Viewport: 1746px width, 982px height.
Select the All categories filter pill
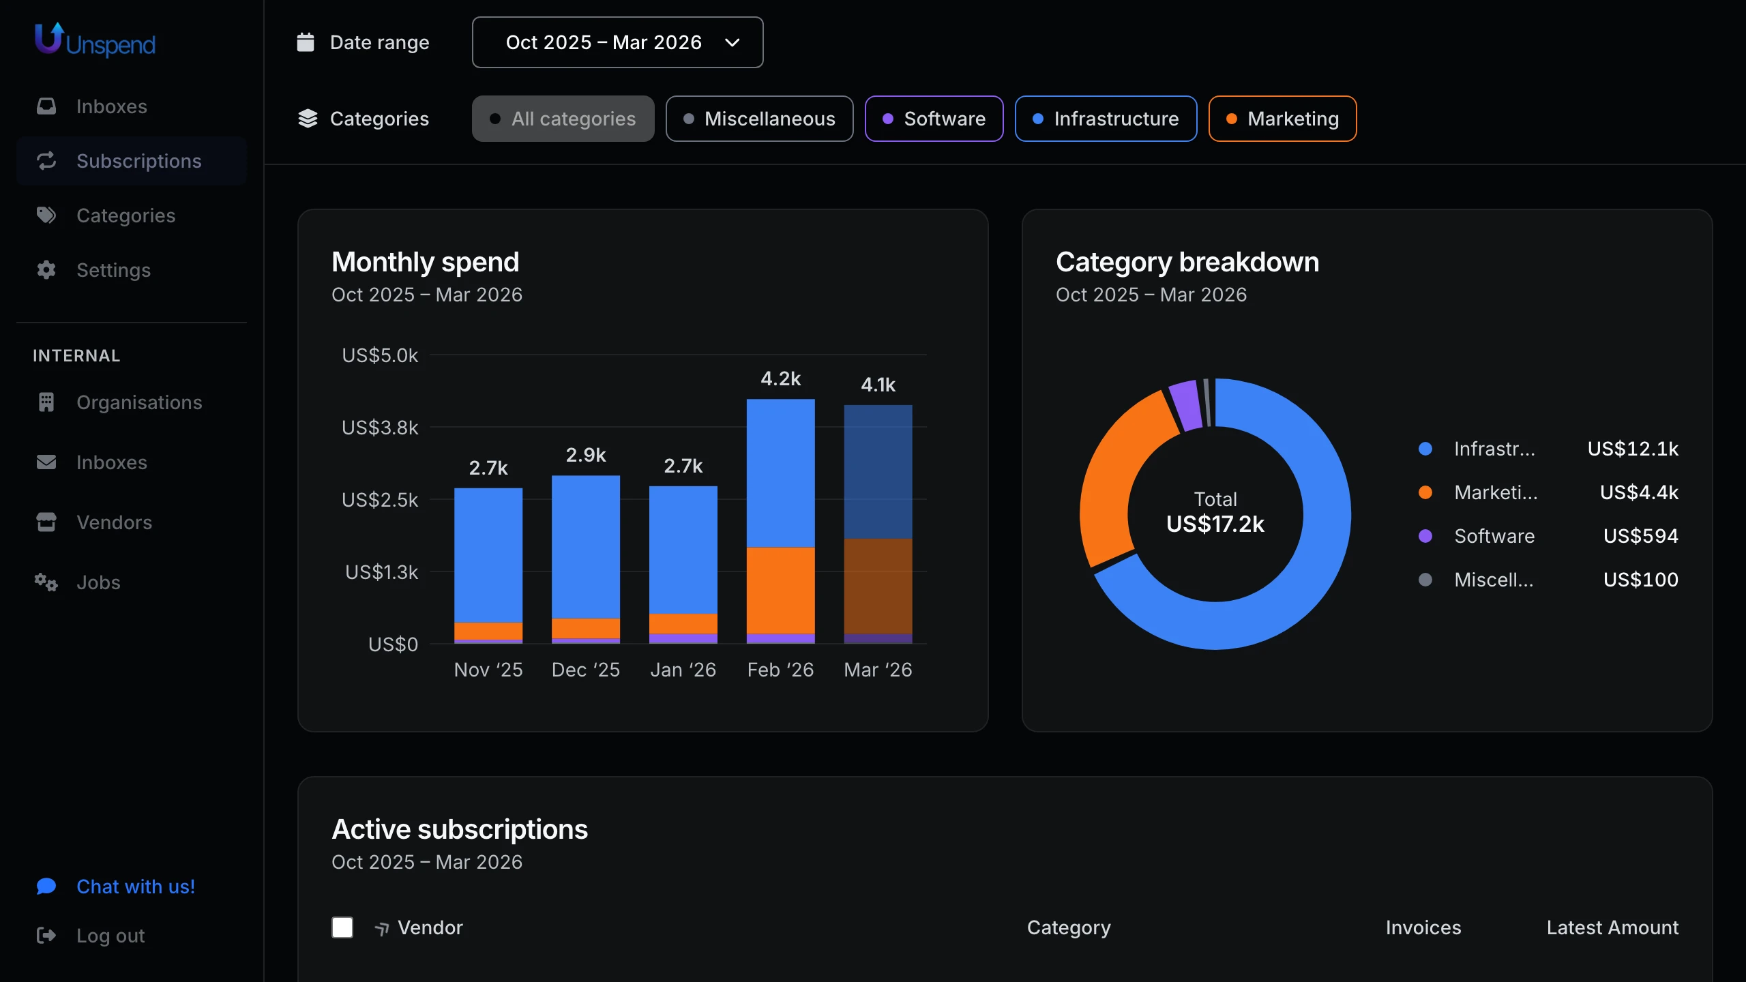click(563, 118)
